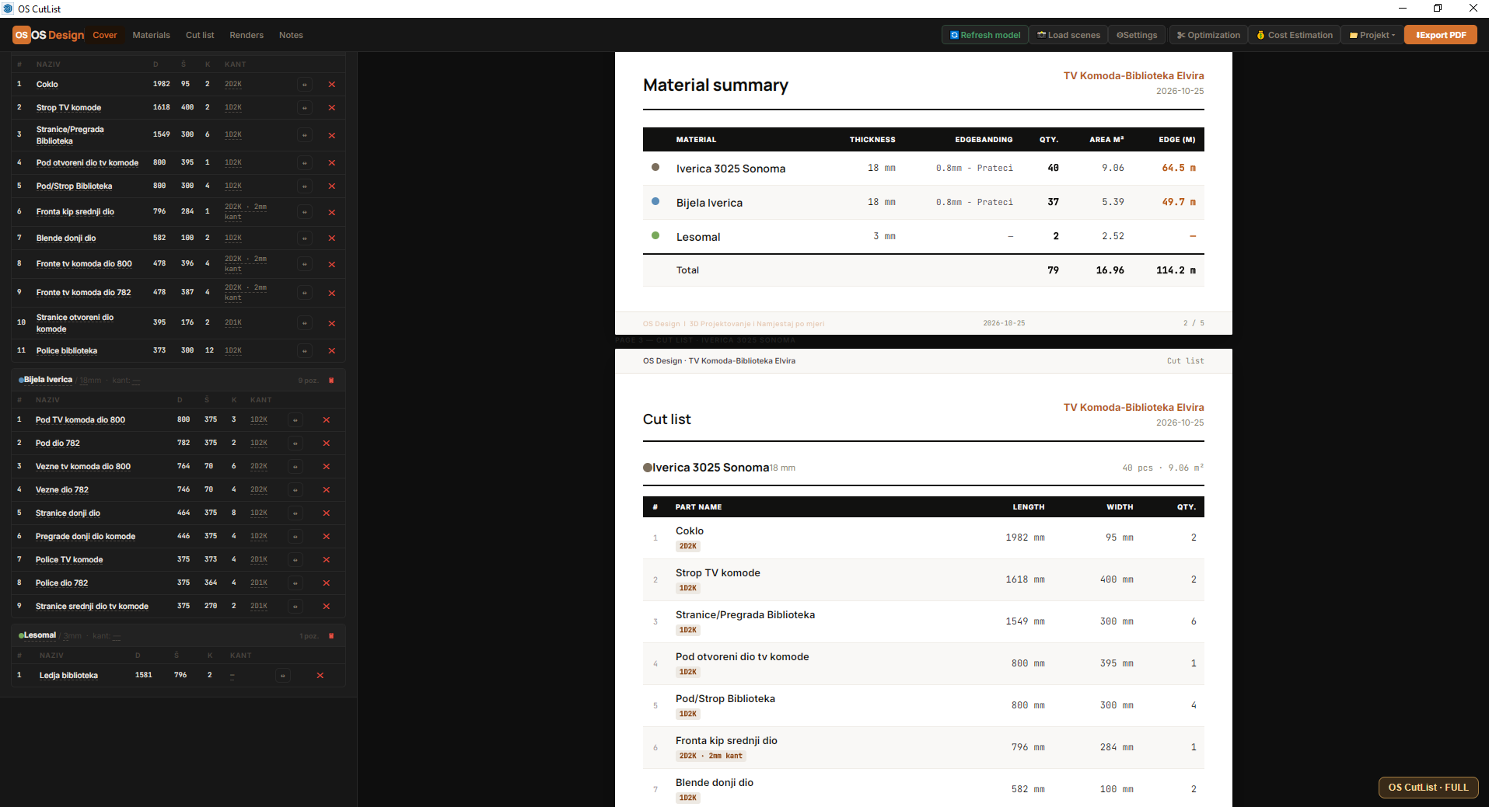This screenshot has height=807, width=1489.
Task: Open the Materials tab
Action: pos(151,35)
